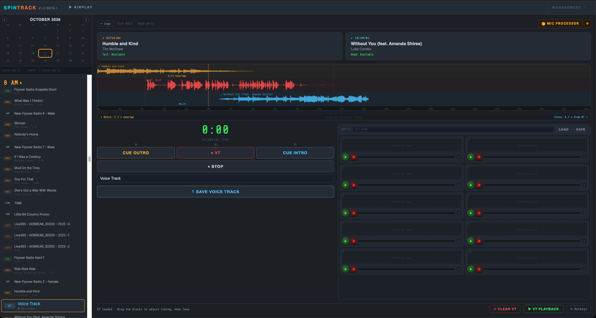Stop cart 5 playback
596x318 pixels.
point(354,213)
